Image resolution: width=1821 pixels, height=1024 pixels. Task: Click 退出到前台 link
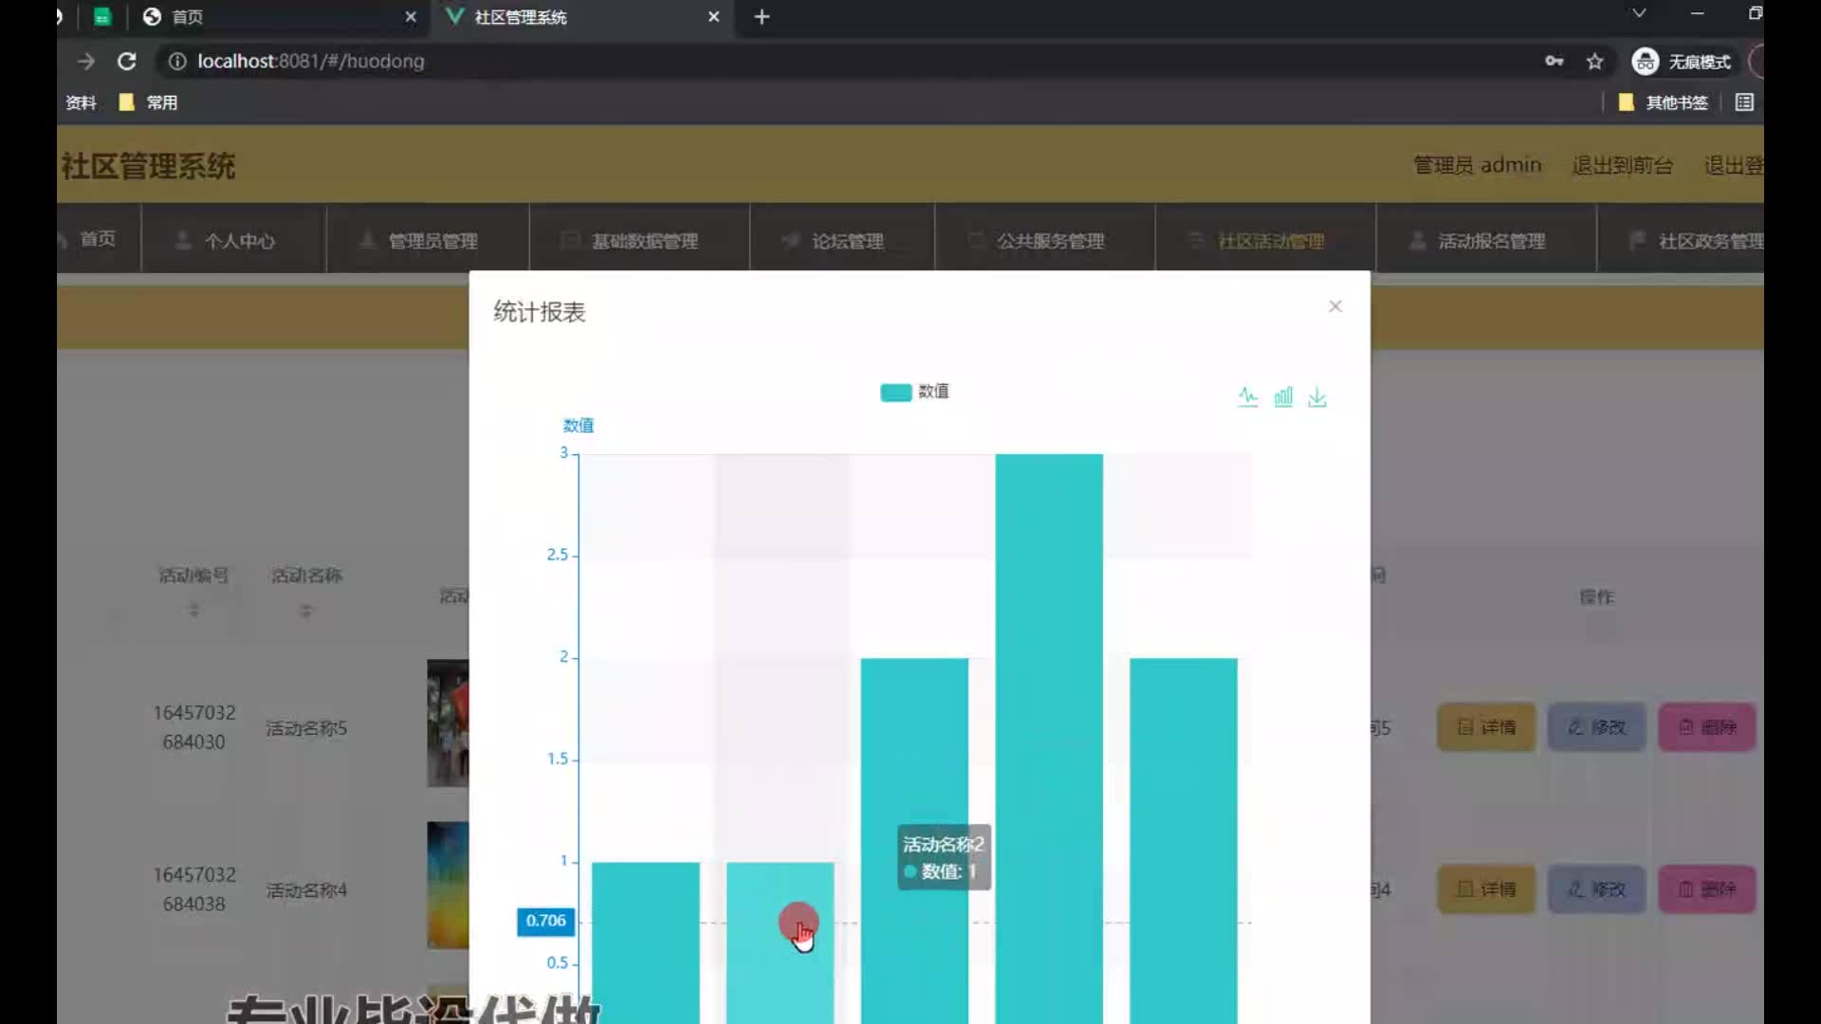(1622, 165)
